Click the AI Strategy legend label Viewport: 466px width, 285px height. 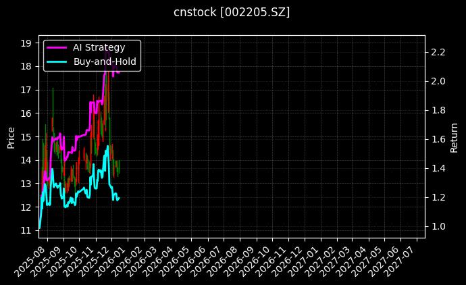pyautogui.click(x=99, y=47)
